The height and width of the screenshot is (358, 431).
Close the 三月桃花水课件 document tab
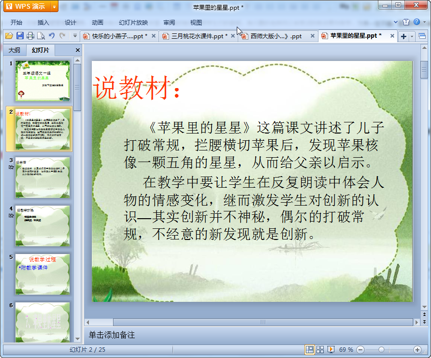click(233, 36)
